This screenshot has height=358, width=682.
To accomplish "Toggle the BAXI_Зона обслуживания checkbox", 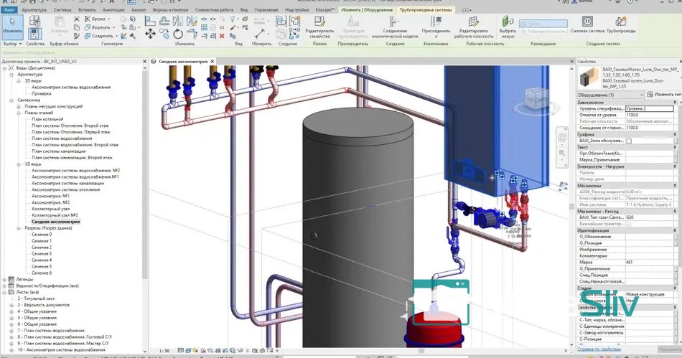I will [x=629, y=141].
